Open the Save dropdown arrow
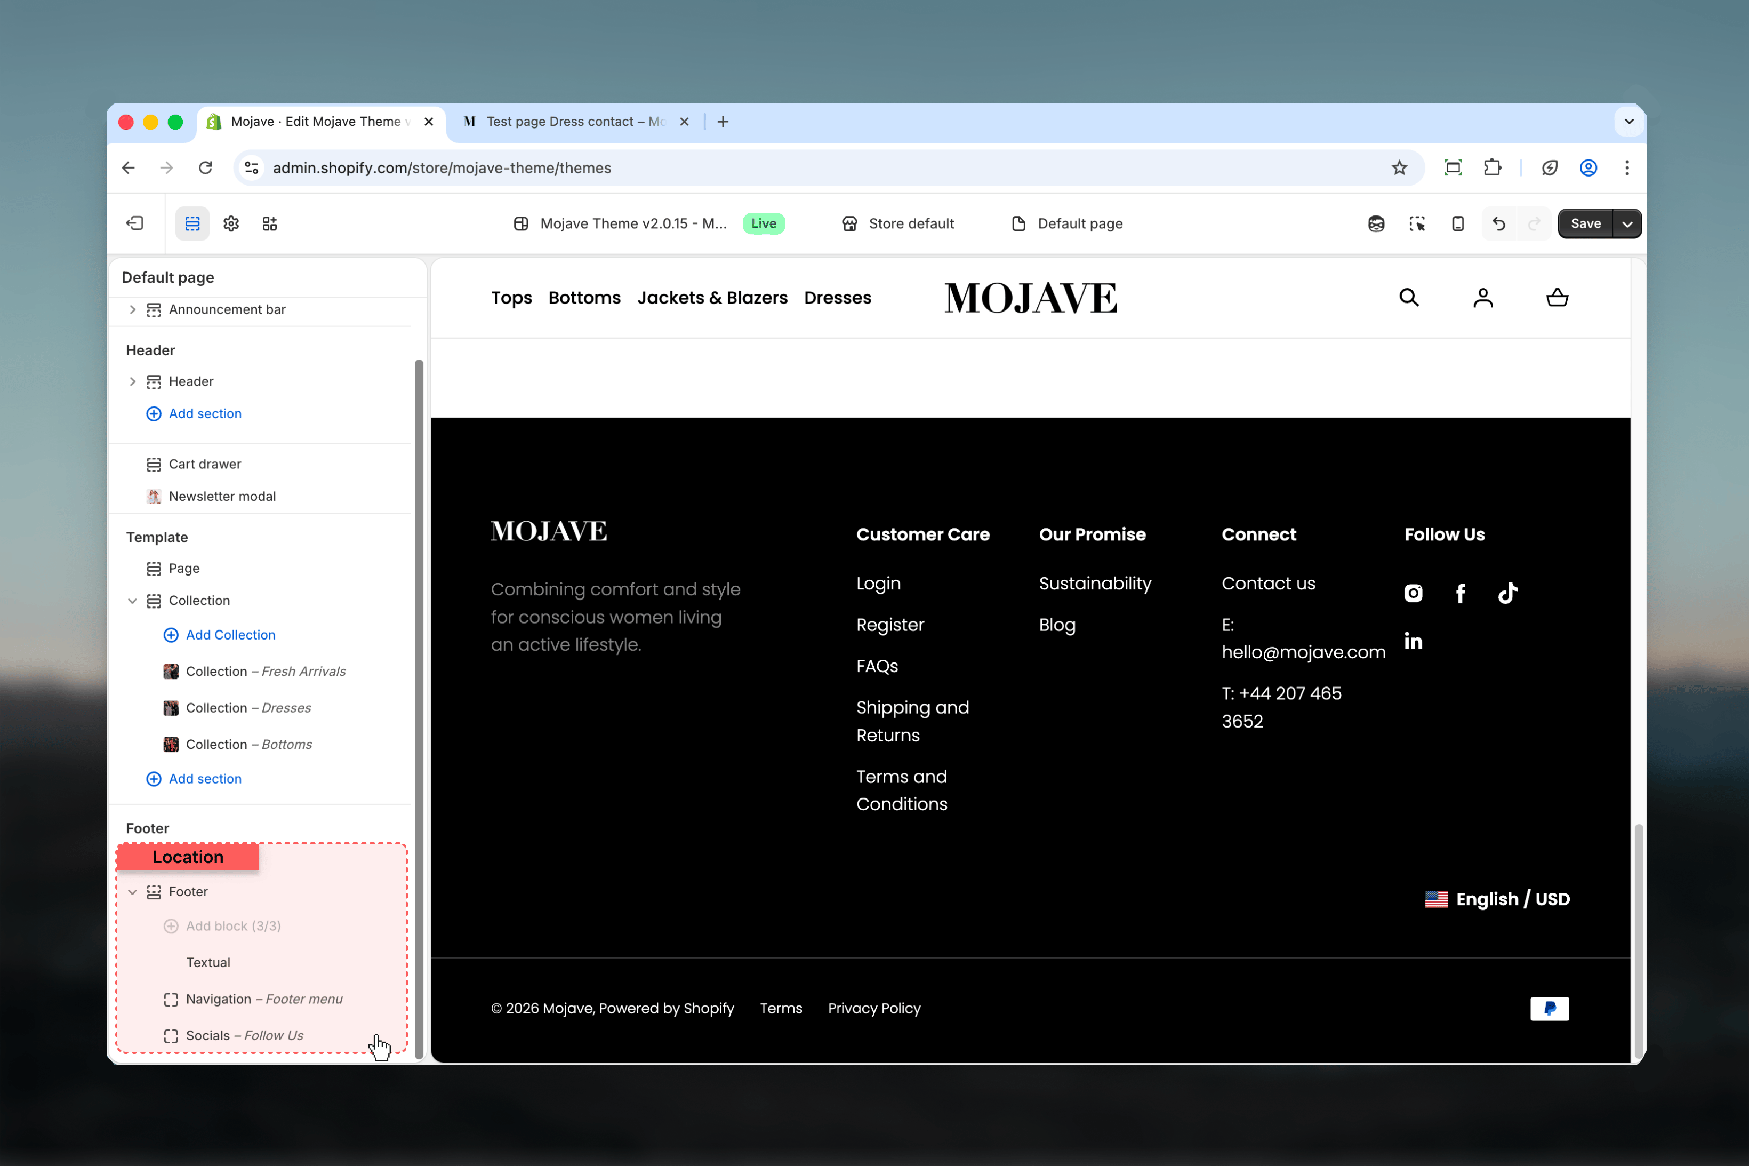The image size is (1749, 1166). click(1627, 223)
